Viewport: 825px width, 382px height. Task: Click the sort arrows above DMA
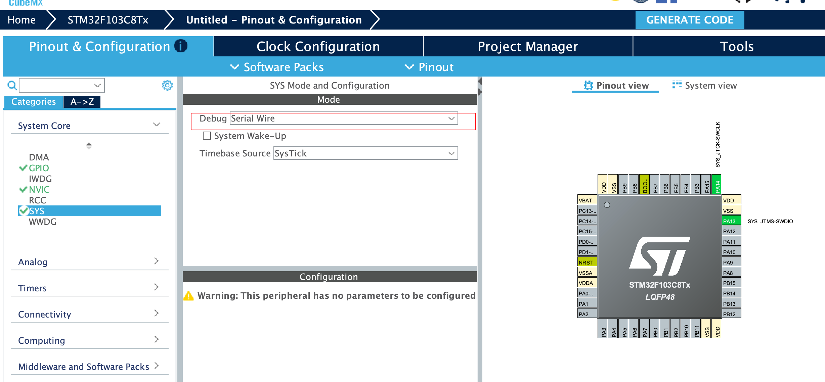89,146
